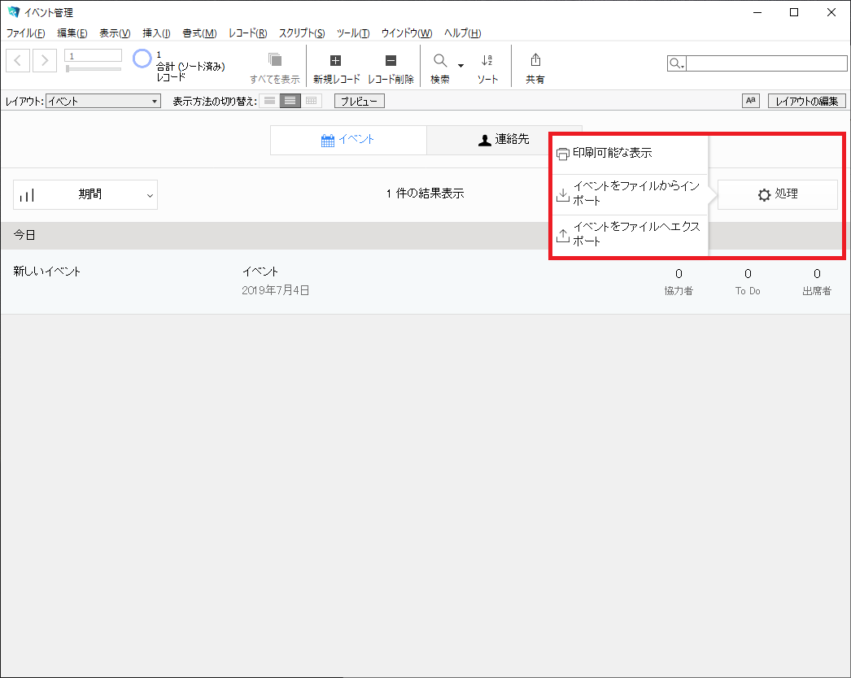Switch to the 連絡先 tab
This screenshot has height=678, width=851.
504,140
